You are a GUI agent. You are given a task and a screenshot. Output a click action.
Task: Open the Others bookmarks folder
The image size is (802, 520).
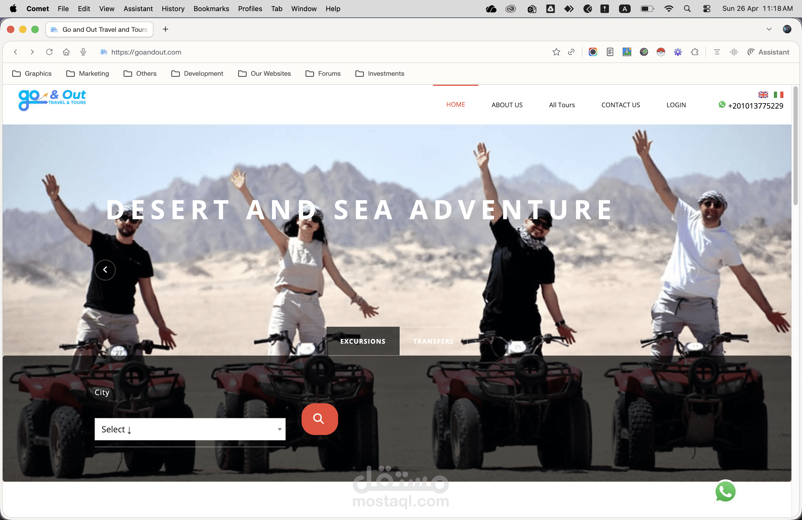click(140, 74)
